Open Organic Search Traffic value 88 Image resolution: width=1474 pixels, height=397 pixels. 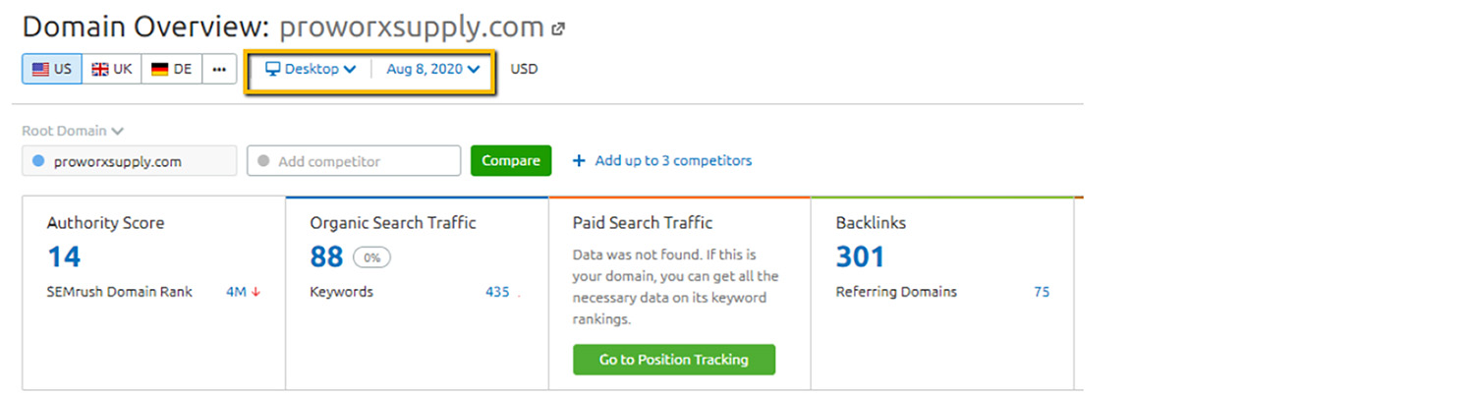[x=326, y=257]
